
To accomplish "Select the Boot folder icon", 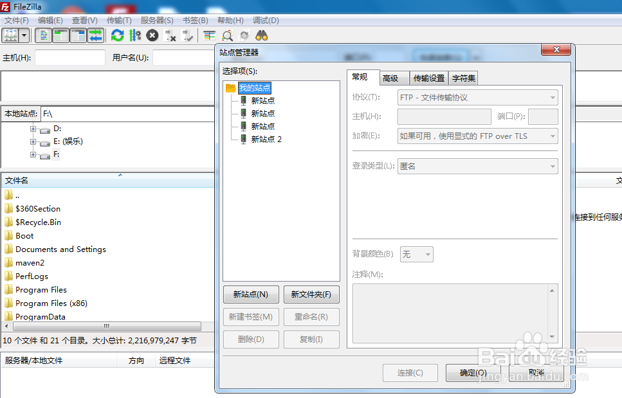I will click(x=9, y=235).
